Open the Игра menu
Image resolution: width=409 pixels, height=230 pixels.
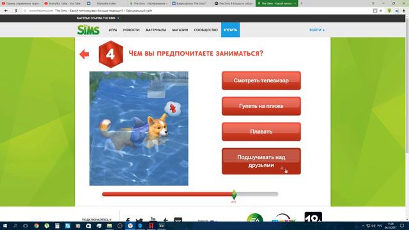(113, 30)
